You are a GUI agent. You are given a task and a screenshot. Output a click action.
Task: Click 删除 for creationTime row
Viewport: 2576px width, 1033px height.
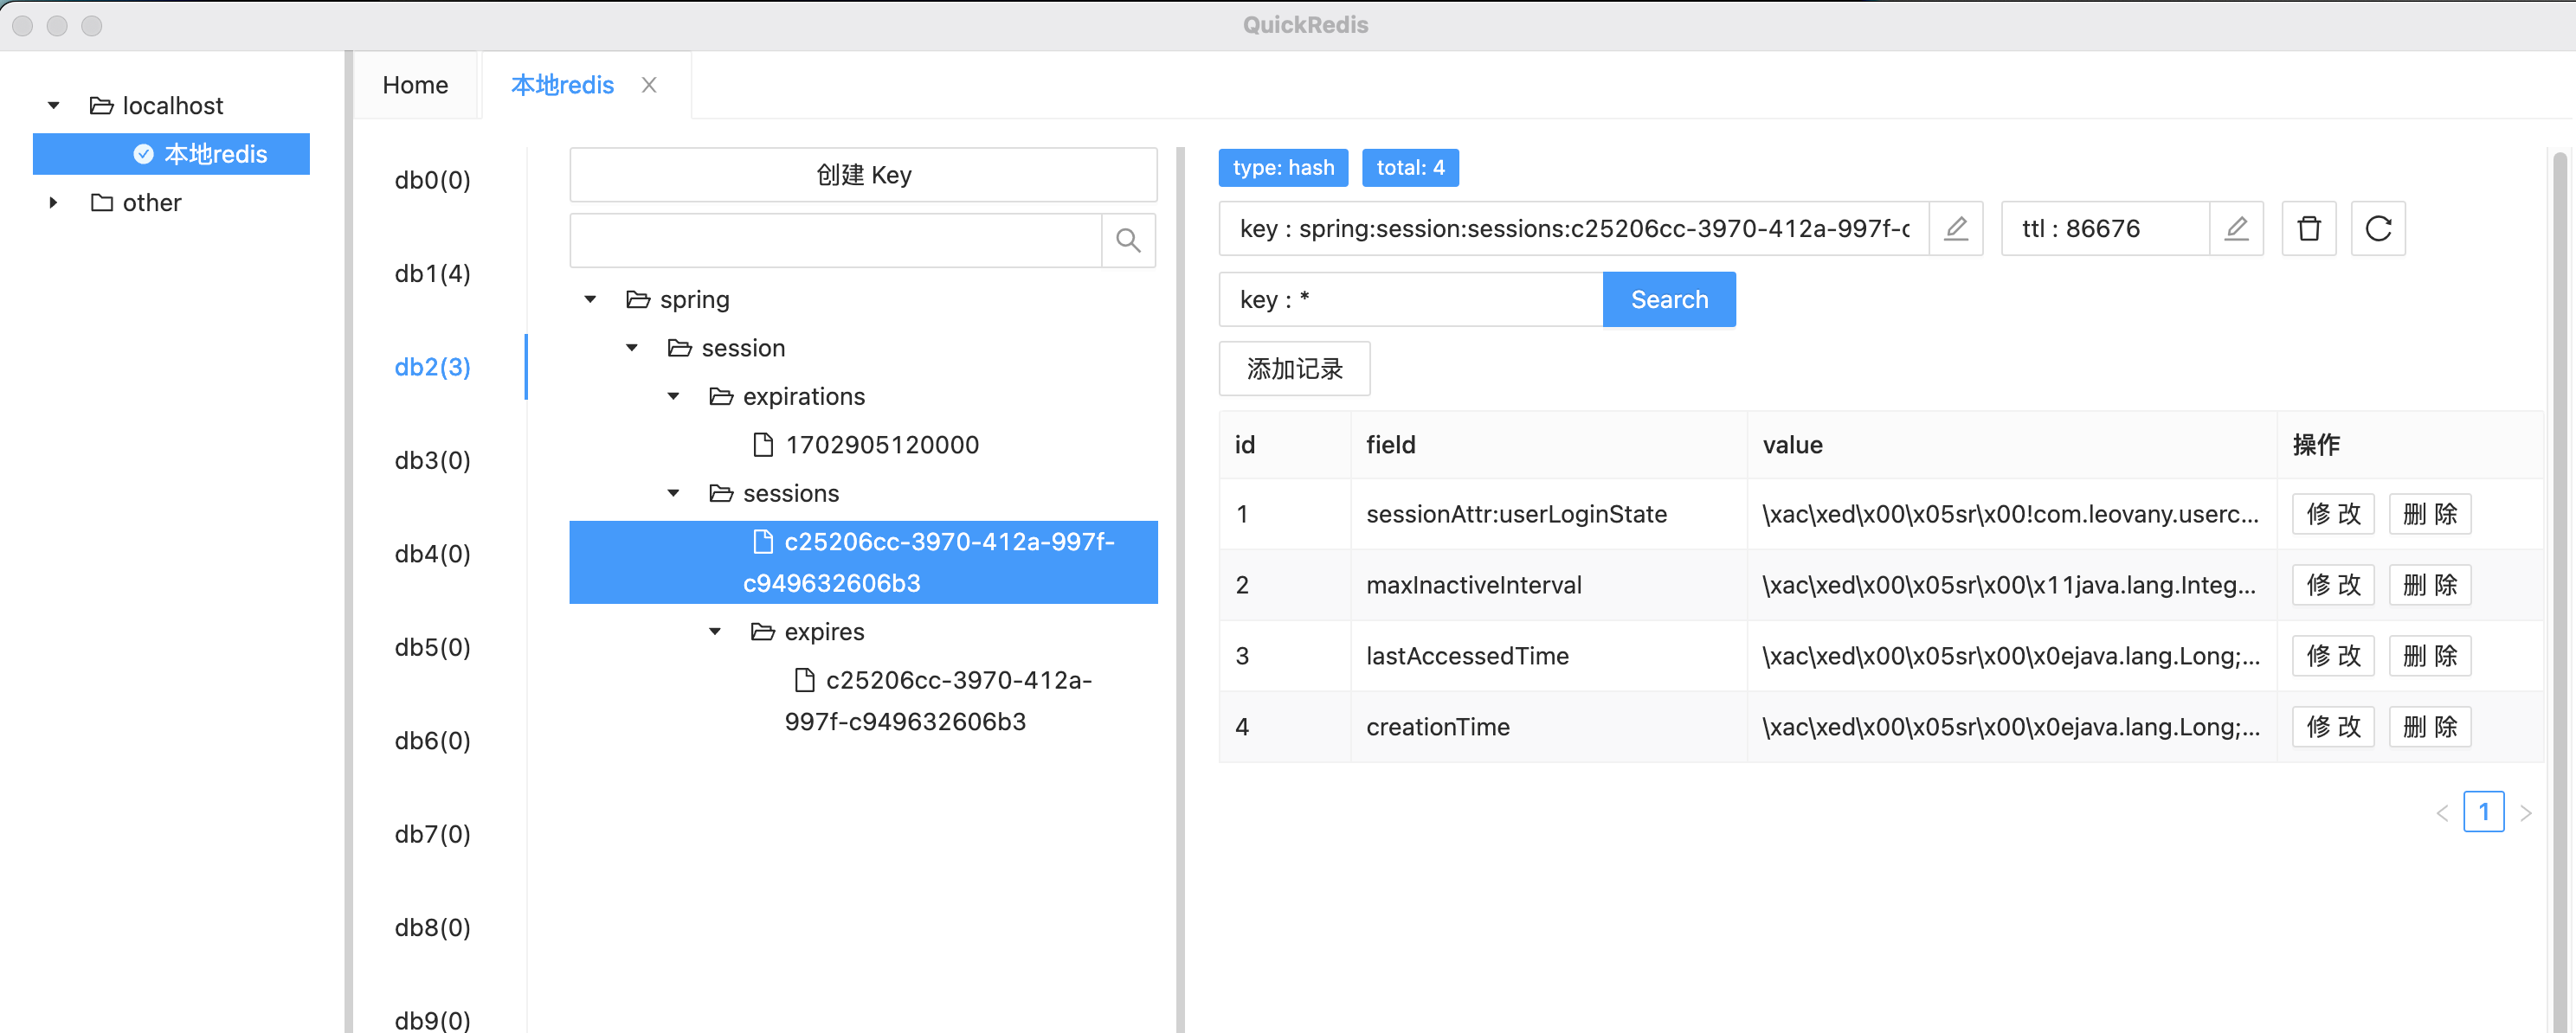2430,728
